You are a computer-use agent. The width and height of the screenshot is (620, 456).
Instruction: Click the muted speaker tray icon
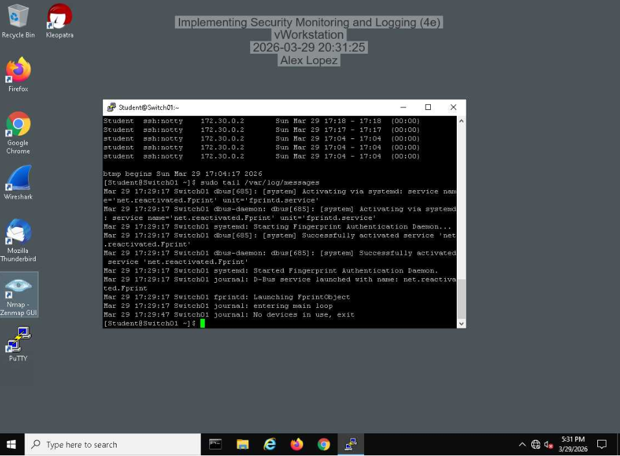(549, 444)
